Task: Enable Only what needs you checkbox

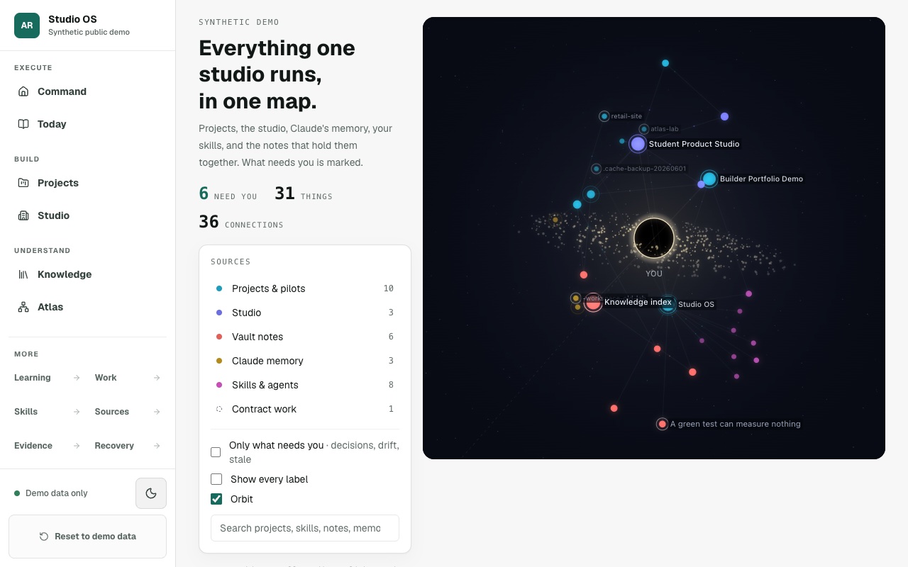Action: (x=216, y=452)
